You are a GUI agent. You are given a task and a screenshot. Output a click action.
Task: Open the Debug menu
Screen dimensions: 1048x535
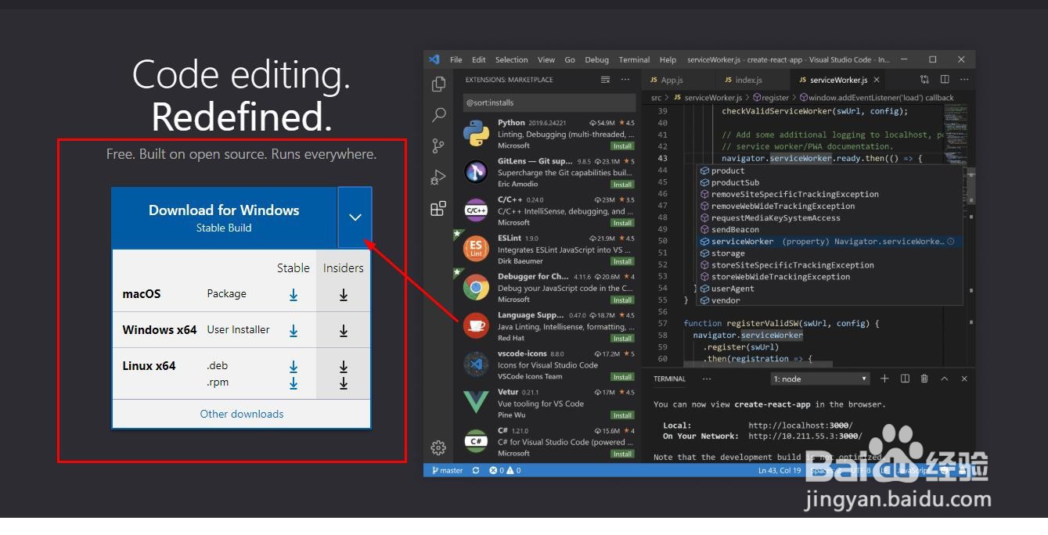coord(596,59)
